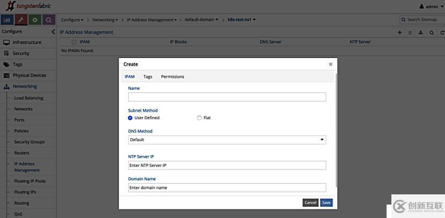
Task: Open the Monitor bar-chart icon
Action: [x=7, y=20]
